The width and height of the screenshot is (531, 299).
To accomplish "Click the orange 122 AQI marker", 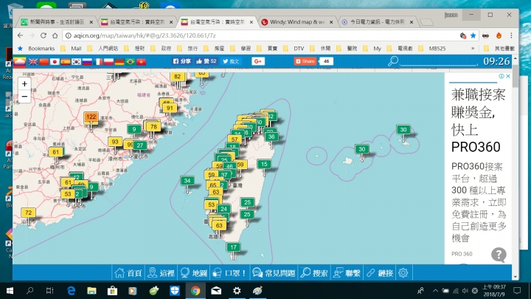I will [91, 117].
